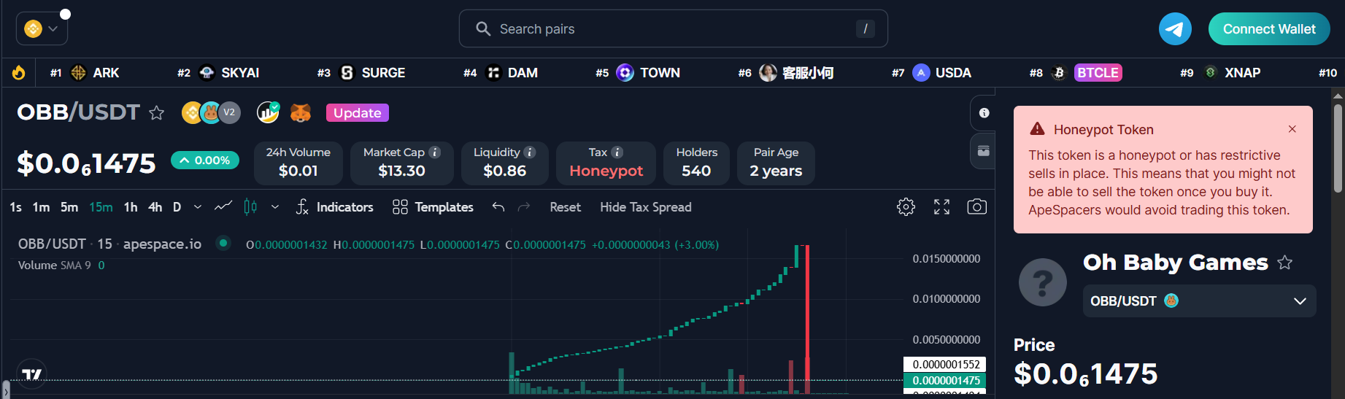Click the Connect Wallet button
This screenshot has width=1345, height=399.
click(x=1269, y=29)
